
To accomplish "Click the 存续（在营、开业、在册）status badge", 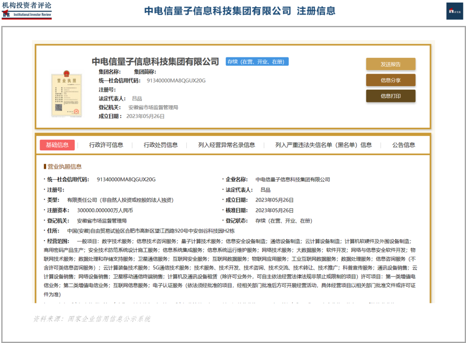I will click(257, 62).
